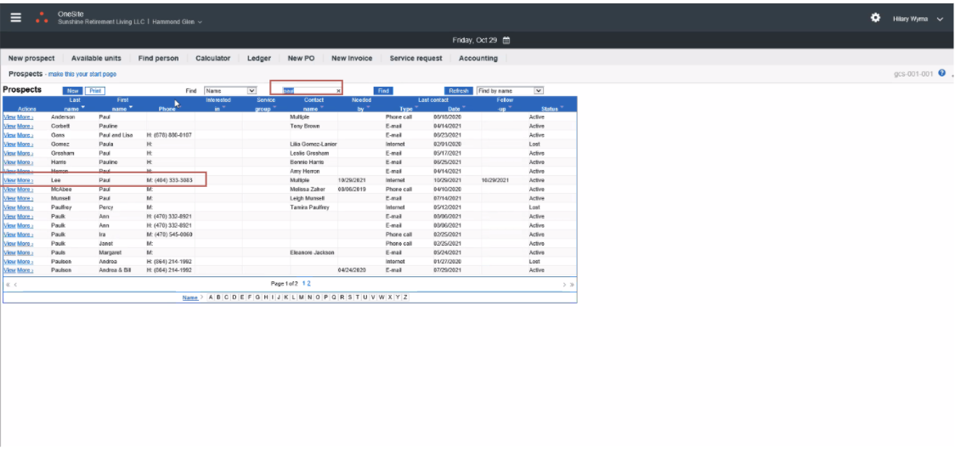Screen dimensions: 955x476
Task: Go to page 2 of results
Action: [308, 283]
